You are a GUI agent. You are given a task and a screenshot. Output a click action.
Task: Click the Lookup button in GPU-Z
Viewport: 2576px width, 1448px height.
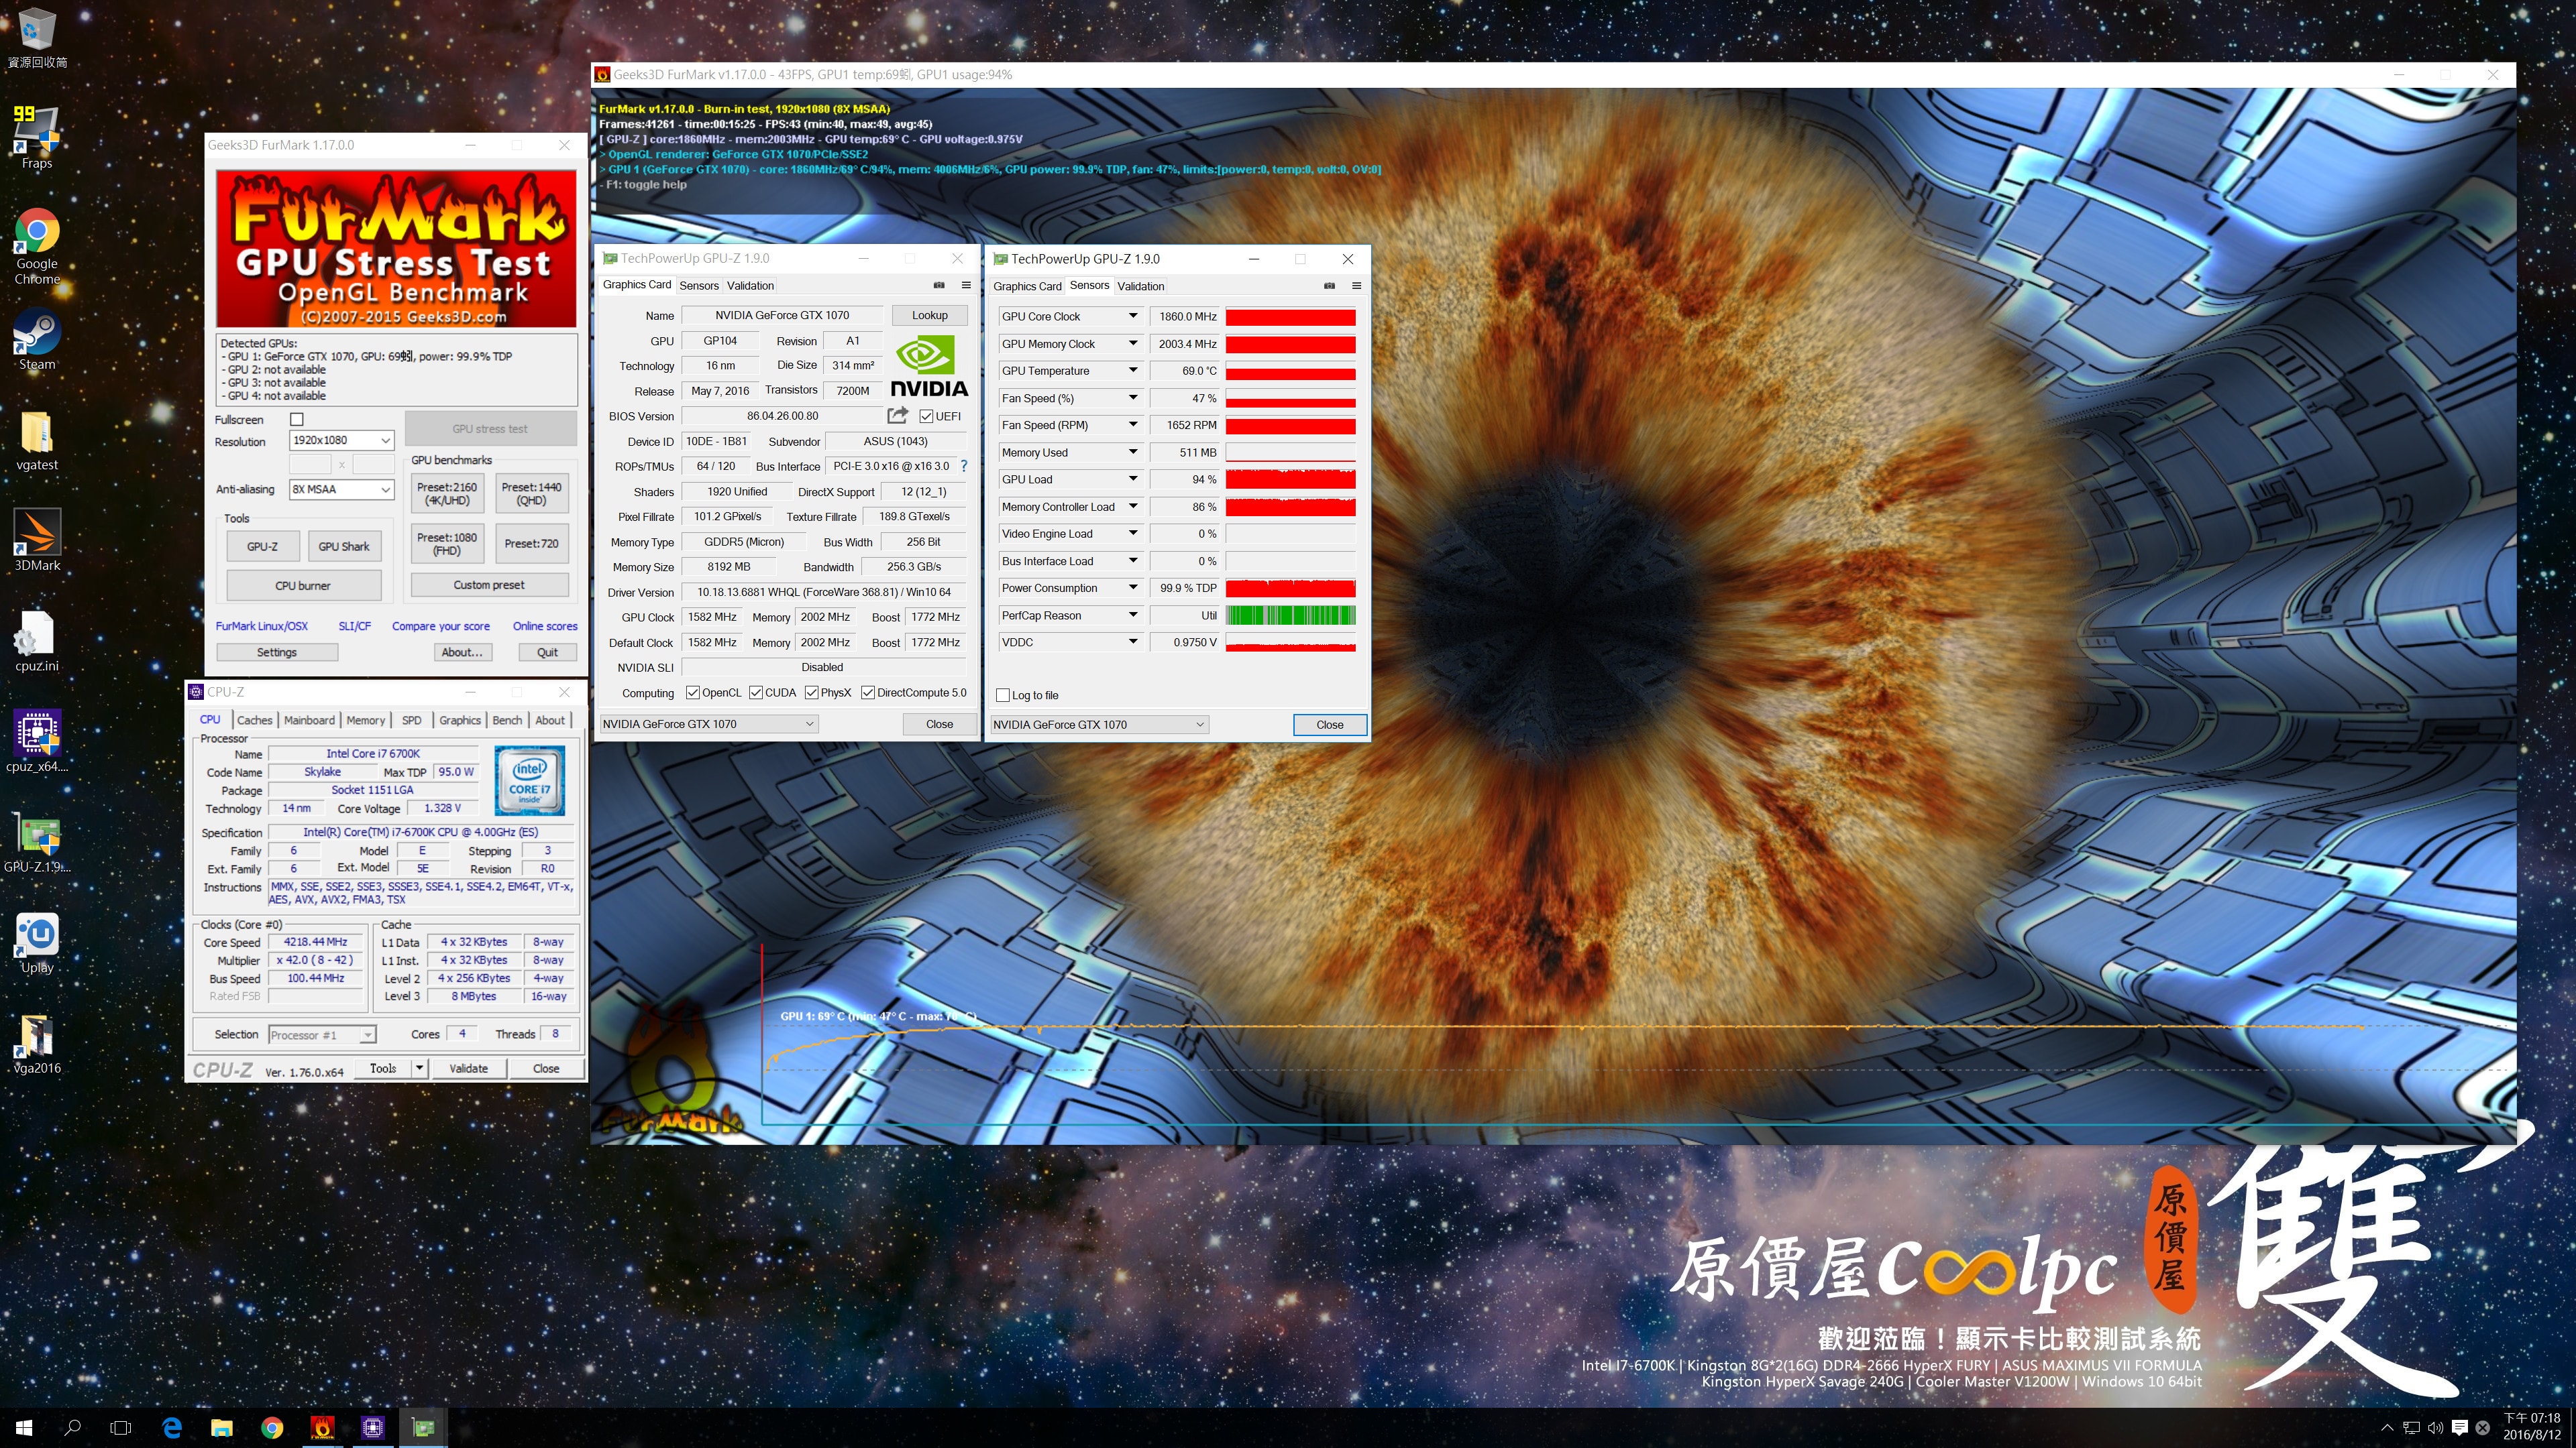pos(929,315)
